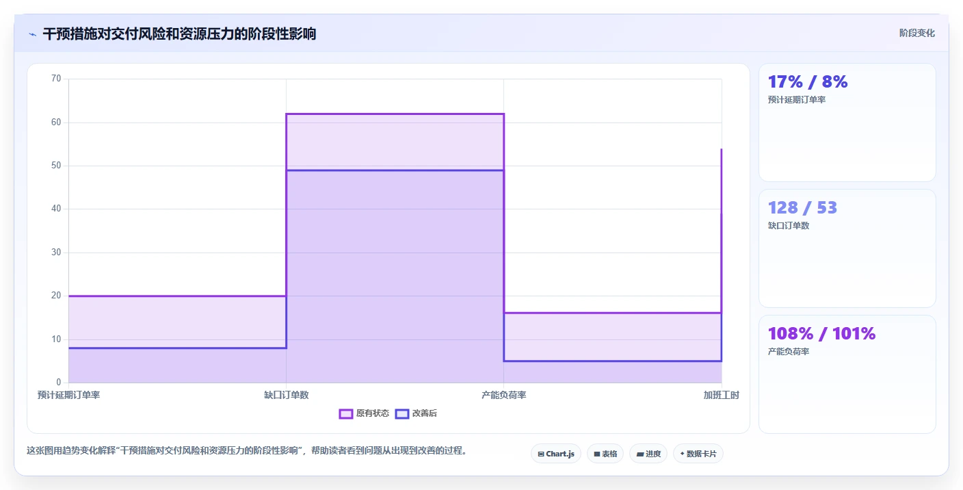963x490 pixels.
Task: Click the description text below the chart
Action: coord(246,451)
